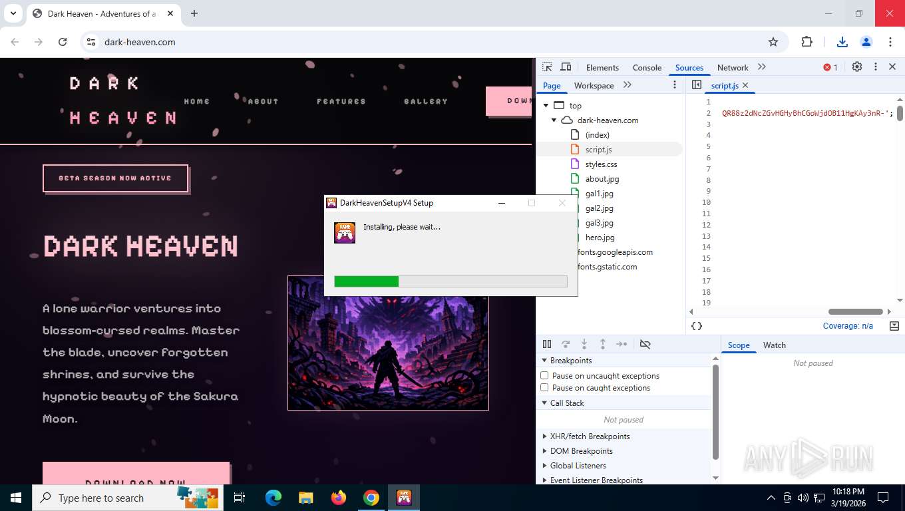Click the red error count indicator

[830, 67]
